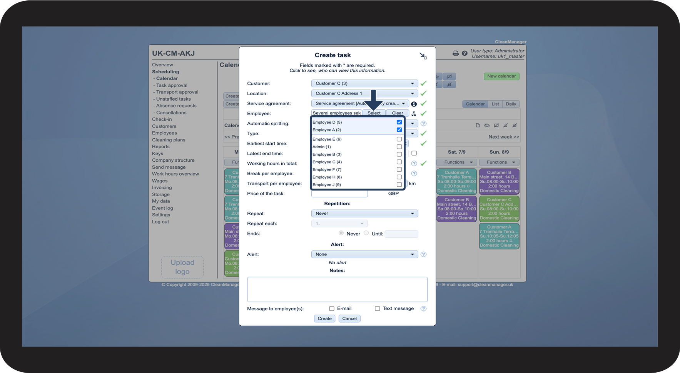Tick the Employee C (4) checkbox

point(399,162)
